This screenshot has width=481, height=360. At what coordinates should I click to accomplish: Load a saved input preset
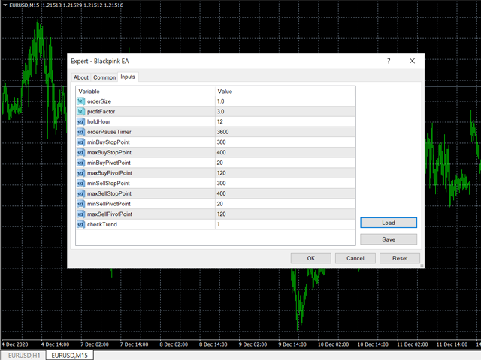389,223
